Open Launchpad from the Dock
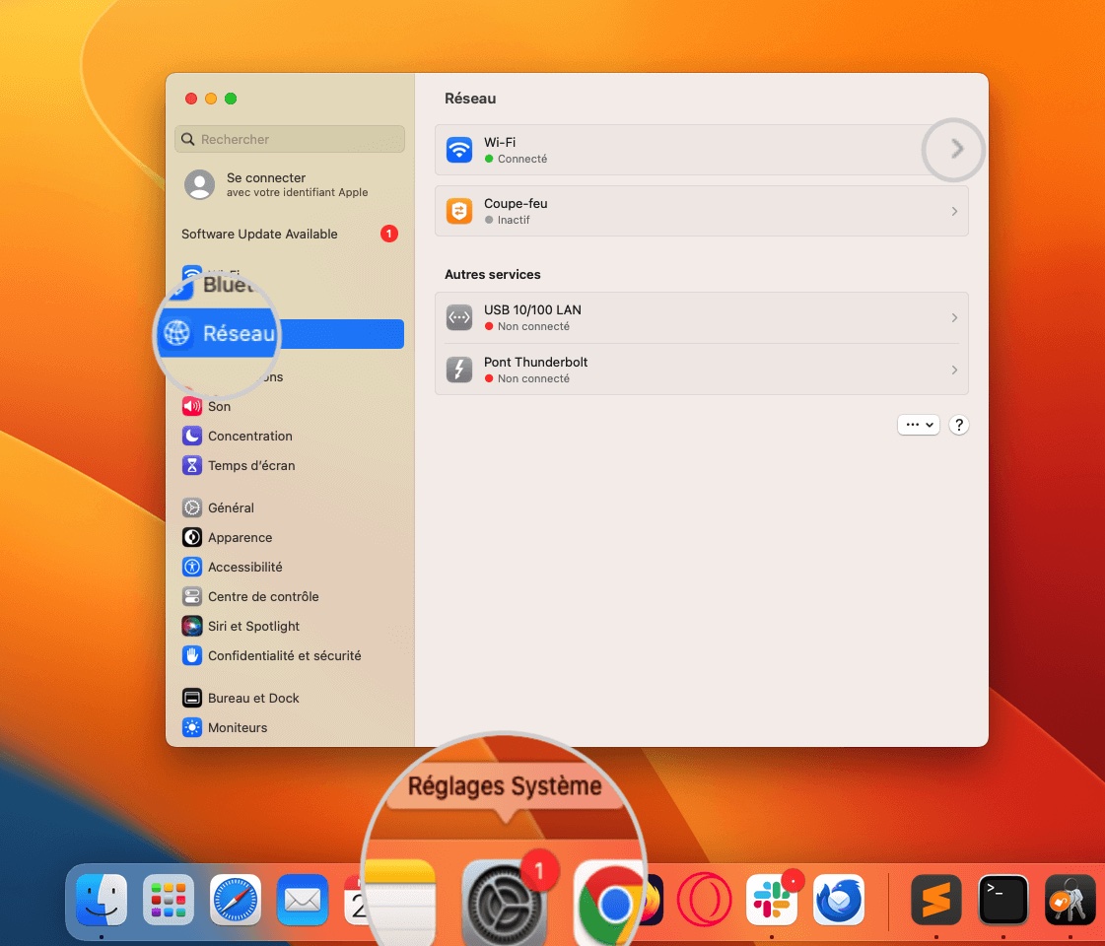 tap(169, 900)
